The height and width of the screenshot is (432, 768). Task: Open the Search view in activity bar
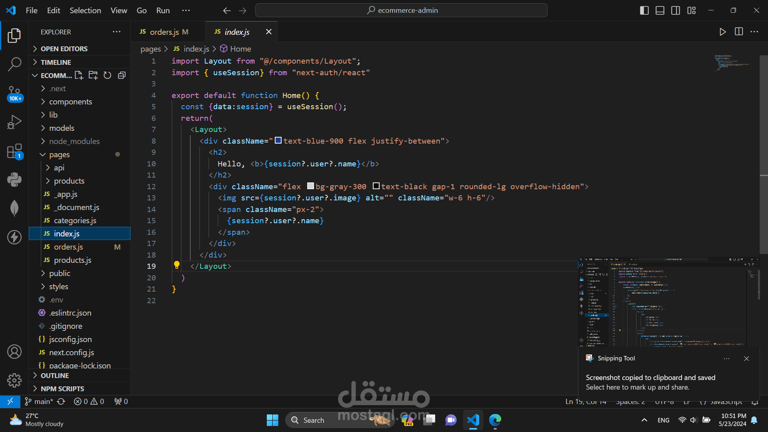point(14,64)
